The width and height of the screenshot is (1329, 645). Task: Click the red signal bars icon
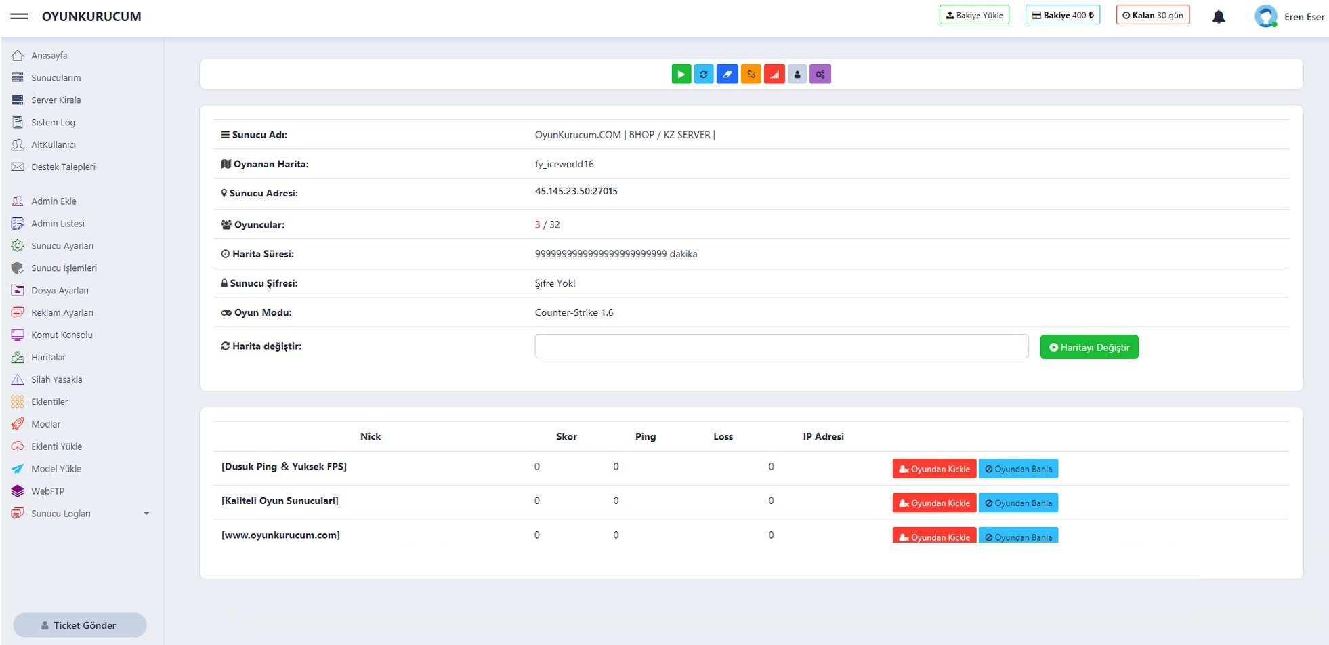pyautogui.click(x=774, y=75)
